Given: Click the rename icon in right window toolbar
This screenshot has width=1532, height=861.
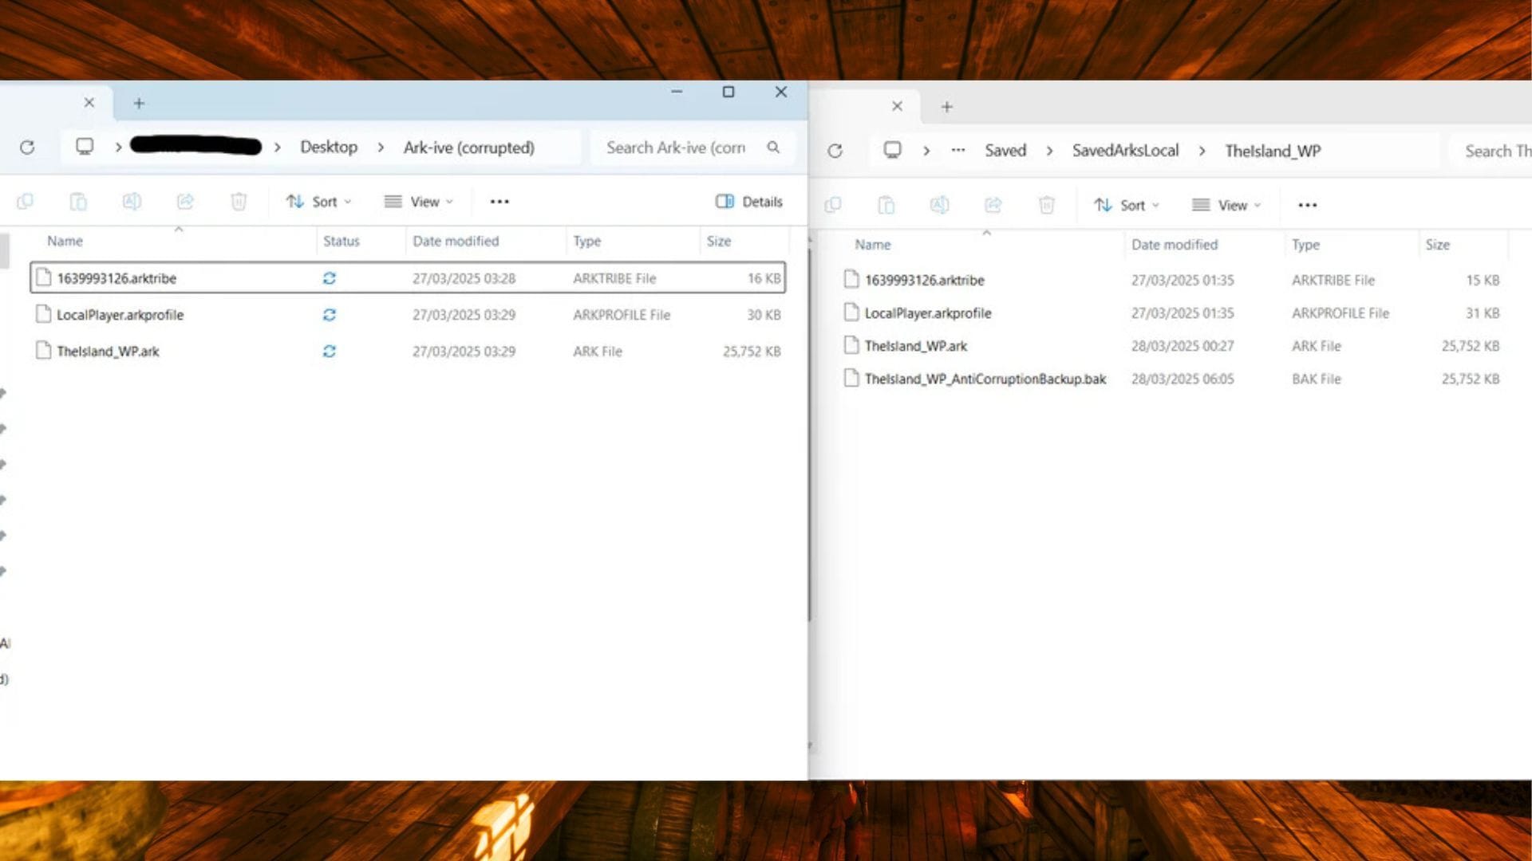Looking at the screenshot, I should tap(939, 205).
